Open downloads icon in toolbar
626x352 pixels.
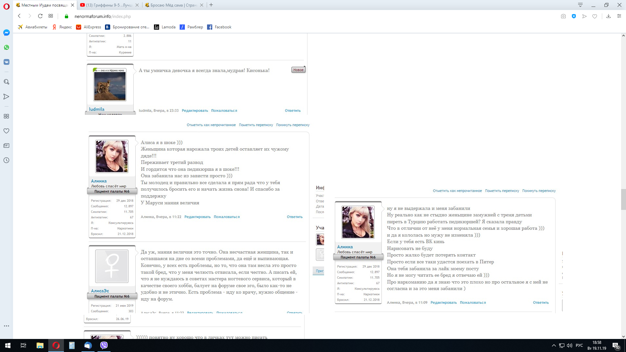click(x=608, y=16)
